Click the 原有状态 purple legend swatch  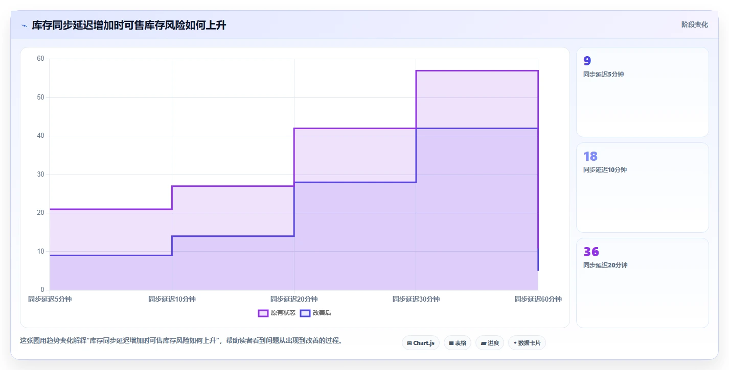263,313
